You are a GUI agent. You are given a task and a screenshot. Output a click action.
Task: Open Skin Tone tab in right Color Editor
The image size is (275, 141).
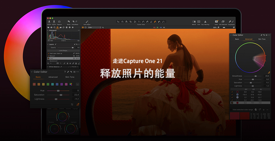tap(262, 39)
